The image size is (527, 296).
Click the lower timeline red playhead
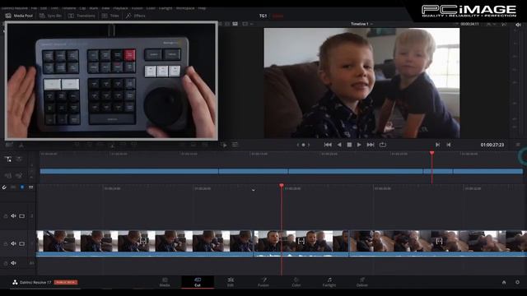tap(282, 186)
